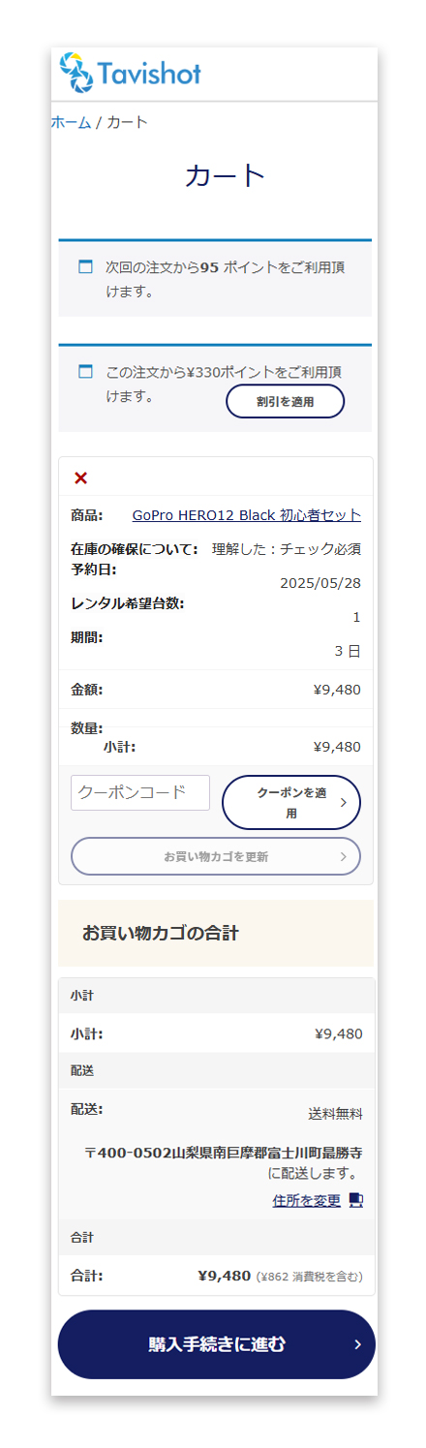Click the truck icon next to 住所を変更

pos(356,1200)
